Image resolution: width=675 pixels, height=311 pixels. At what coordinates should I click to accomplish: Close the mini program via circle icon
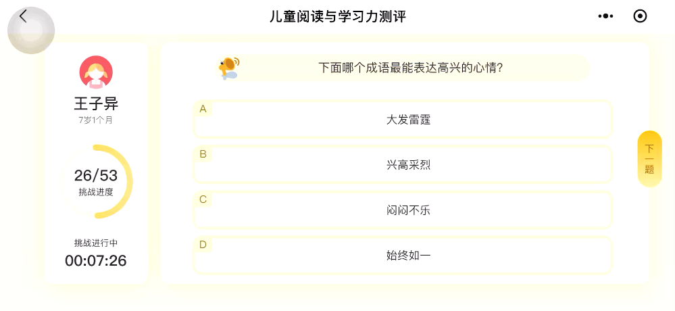click(x=640, y=16)
